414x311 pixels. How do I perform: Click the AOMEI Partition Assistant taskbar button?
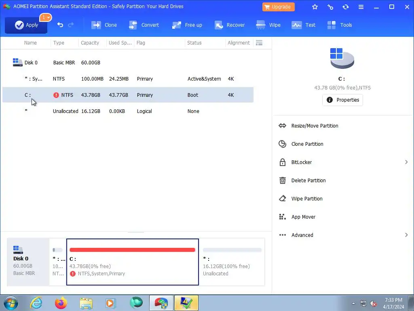[x=161, y=303]
